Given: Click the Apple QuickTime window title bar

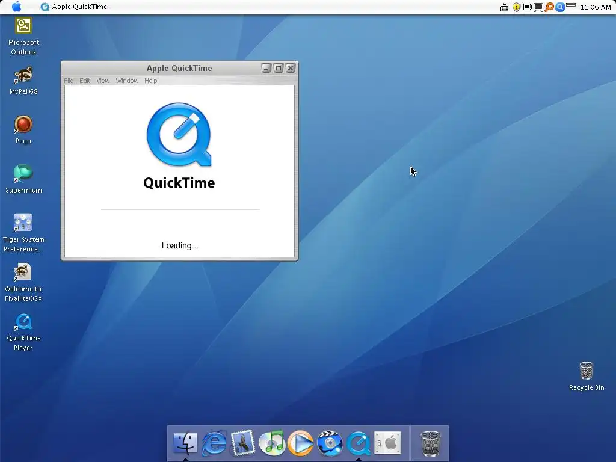Looking at the screenshot, I should pyautogui.click(x=179, y=68).
